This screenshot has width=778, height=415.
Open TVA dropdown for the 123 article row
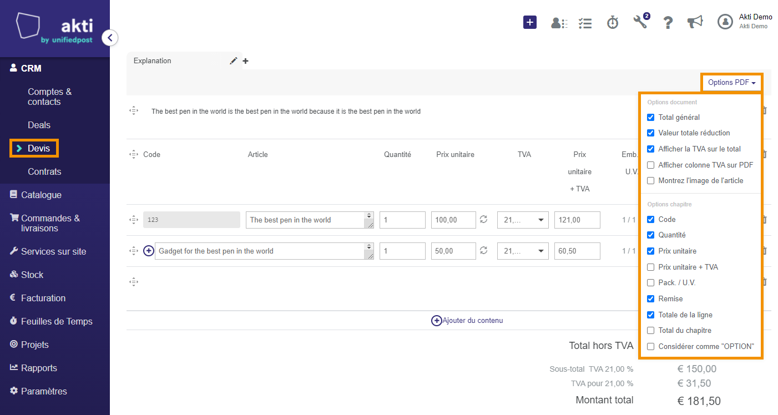pyautogui.click(x=523, y=220)
